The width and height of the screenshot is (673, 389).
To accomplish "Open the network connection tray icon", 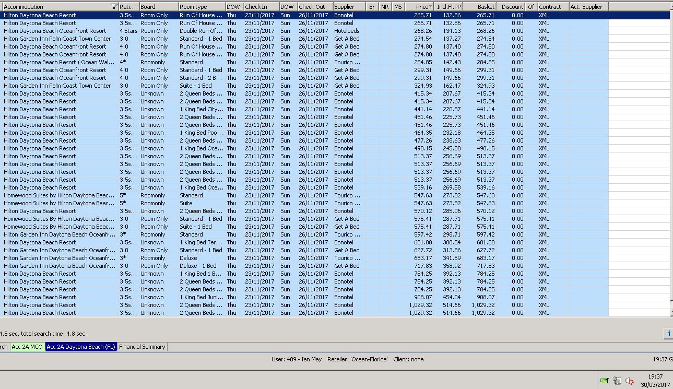I will click(617, 381).
